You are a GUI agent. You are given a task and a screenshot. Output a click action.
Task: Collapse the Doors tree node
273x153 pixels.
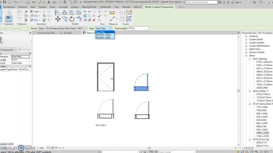[x=247, y=56]
